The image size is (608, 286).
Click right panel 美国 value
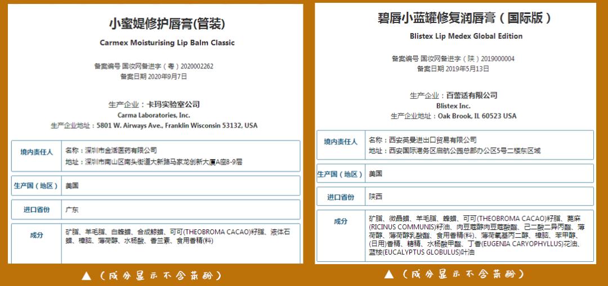[x=375, y=174]
